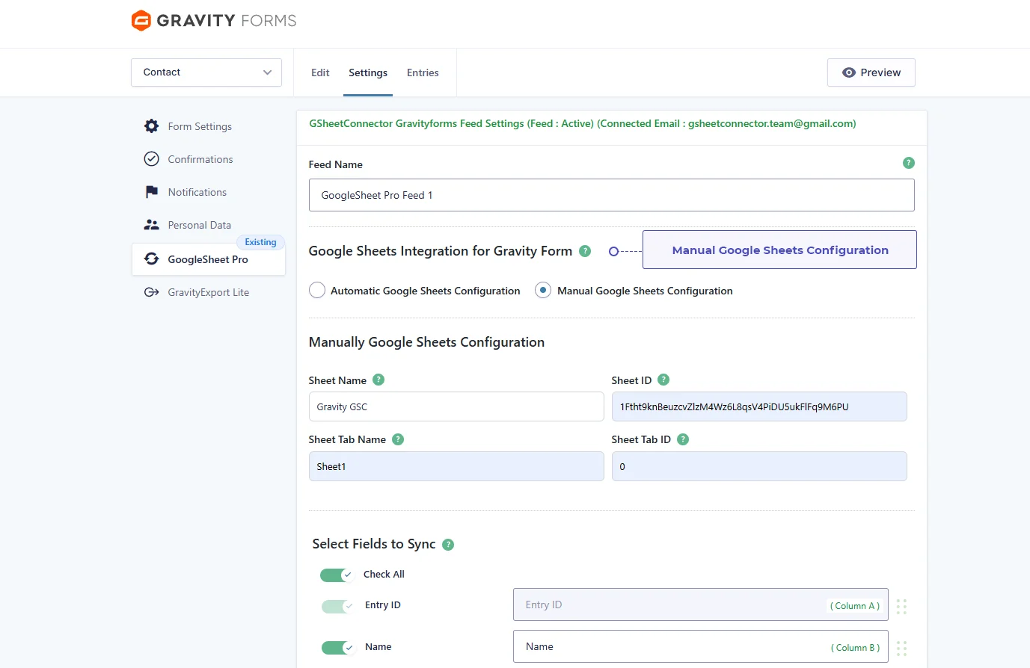Click help icon next to Google Sheets Integration heading
Viewport: 1030px width, 668px height.
(x=585, y=251)
